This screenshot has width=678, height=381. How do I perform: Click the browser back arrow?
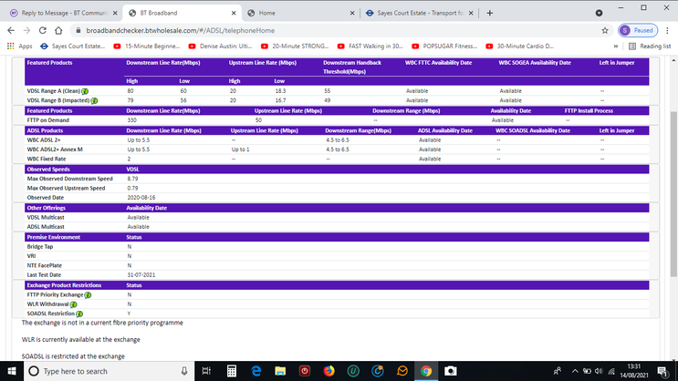[11, 30]
